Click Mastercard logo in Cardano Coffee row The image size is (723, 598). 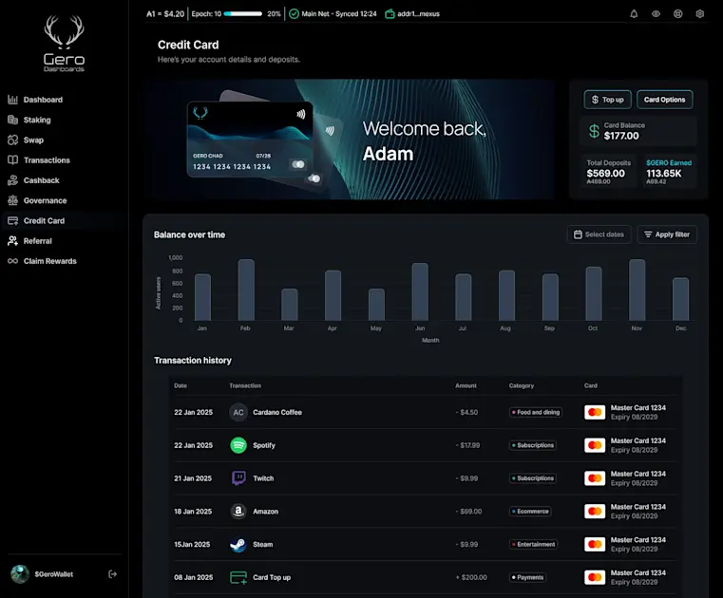coord(595,412)
